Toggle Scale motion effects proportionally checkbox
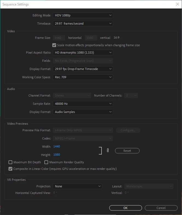 [x=54, y=45]
